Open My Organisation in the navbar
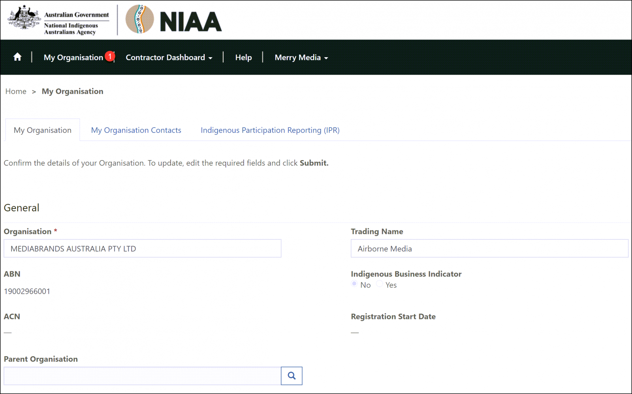Image resolution: width=632 pixels, height=394 pixels. [73, 58]
